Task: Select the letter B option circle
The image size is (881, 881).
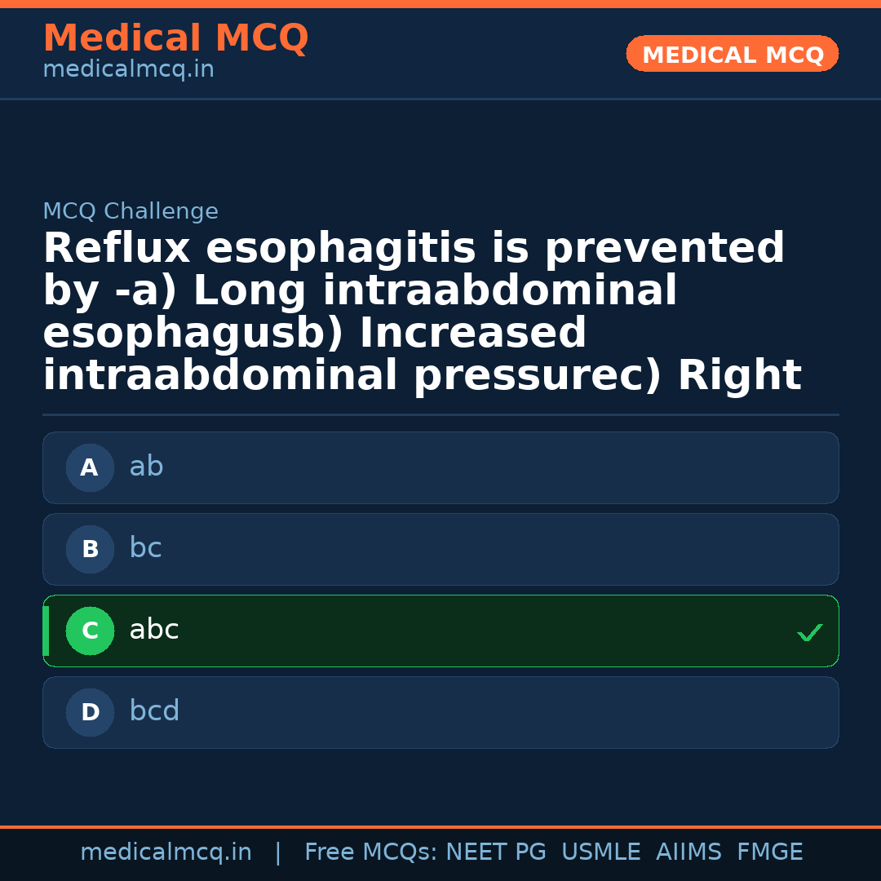Action: click(x=90, y=549)
